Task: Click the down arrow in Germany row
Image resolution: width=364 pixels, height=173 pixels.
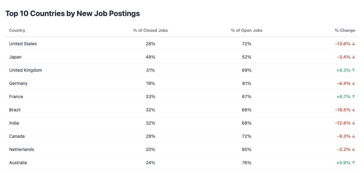Action: point(354,84)
